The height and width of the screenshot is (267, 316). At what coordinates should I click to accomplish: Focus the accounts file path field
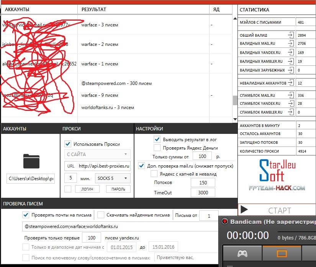(31, 179)
